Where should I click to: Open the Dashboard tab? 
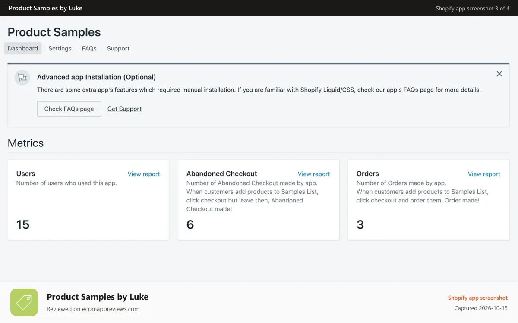[x=23, y=48]
